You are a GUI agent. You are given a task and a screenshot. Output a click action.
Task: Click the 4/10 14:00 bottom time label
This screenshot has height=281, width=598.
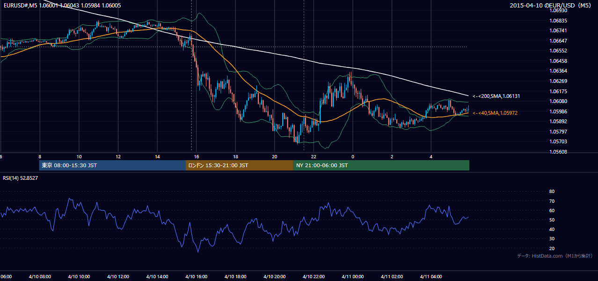(x=157, y=276)
